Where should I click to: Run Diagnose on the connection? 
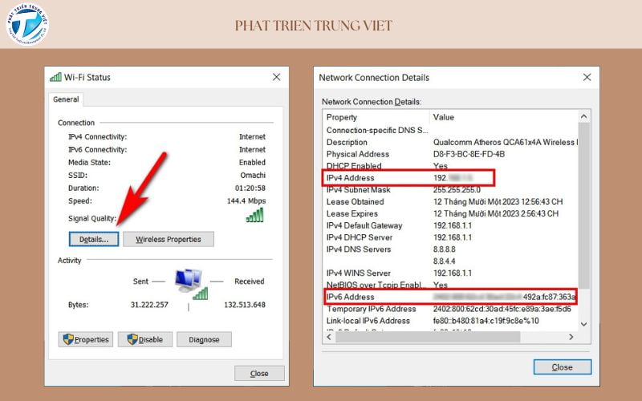[204, 339]
